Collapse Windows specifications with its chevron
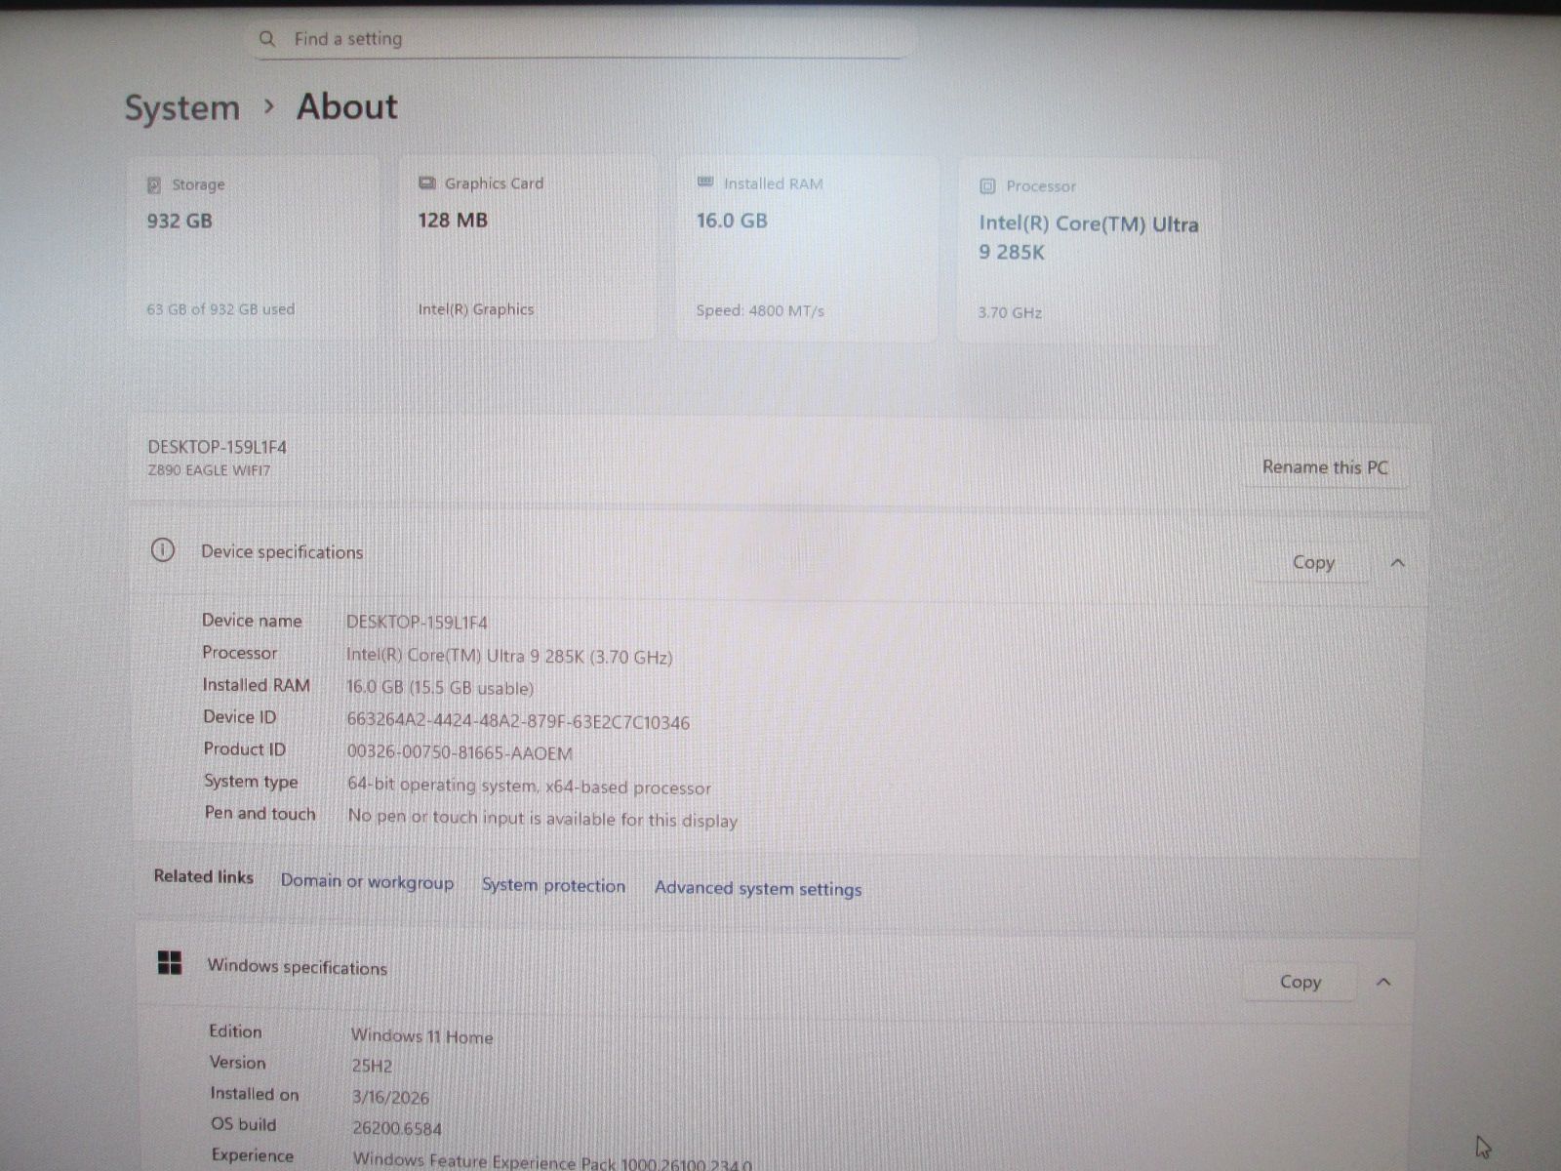Screen dimensions: 1561x1171 [x=1383, y=982]
